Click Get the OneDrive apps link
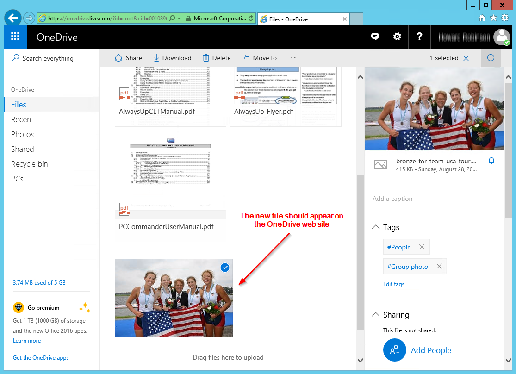Image resolution: width=516 pixels, height=374 pixels. click(x=41, y=358)
